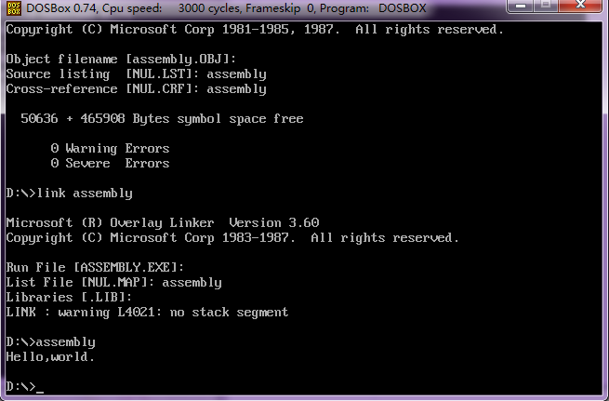Click the blinking cursor at last D:\> prompt
Image resolution: width=609 pixels, height=401 pixels.
pos(40,392)
